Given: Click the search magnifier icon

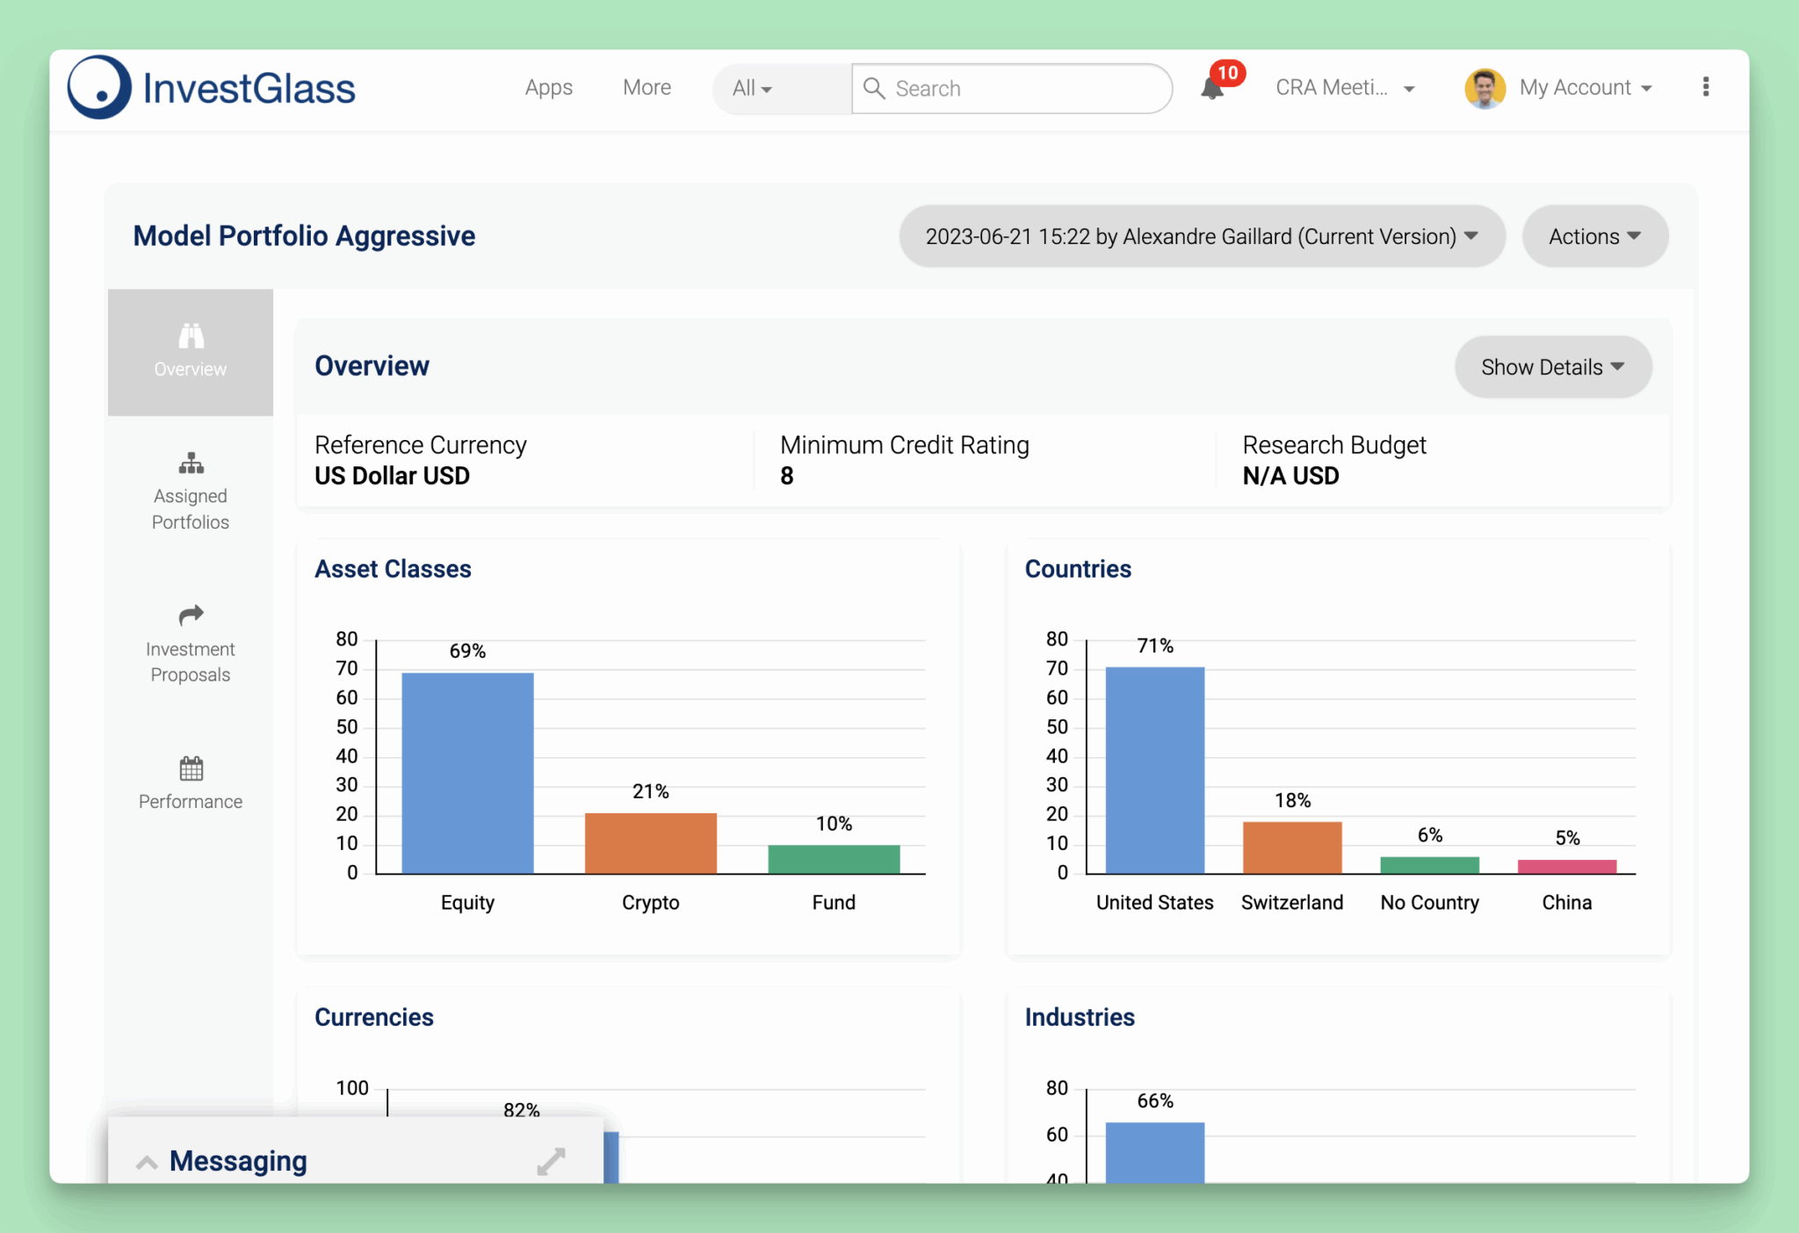Looking at the screenshot, I should pyautogui.click(x=874, y=88).
